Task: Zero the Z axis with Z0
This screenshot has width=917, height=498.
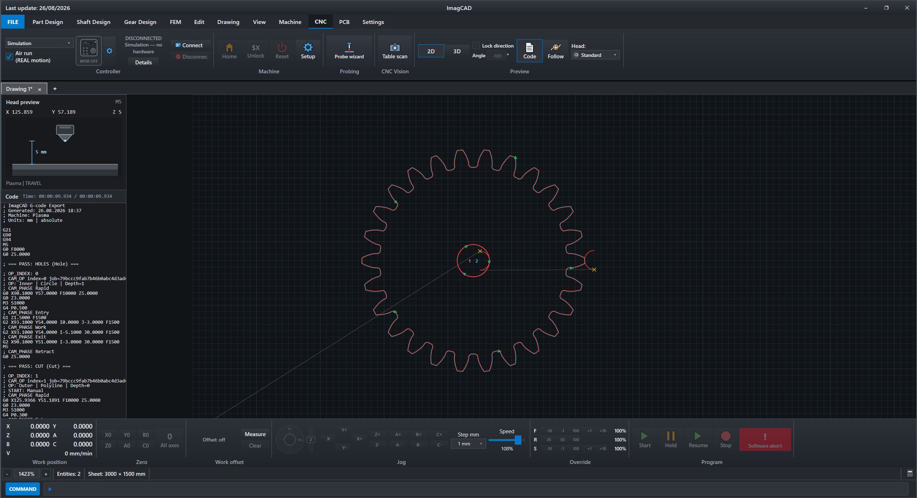Action: 108,446
